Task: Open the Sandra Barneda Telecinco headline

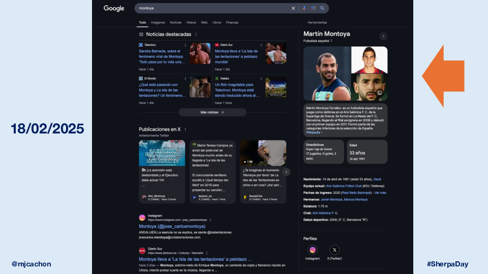Action: [x=162, y=56]
